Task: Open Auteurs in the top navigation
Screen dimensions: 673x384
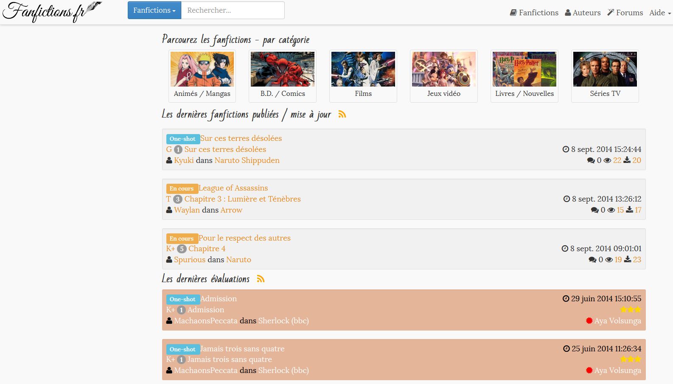Action: (x=583, y=13)
